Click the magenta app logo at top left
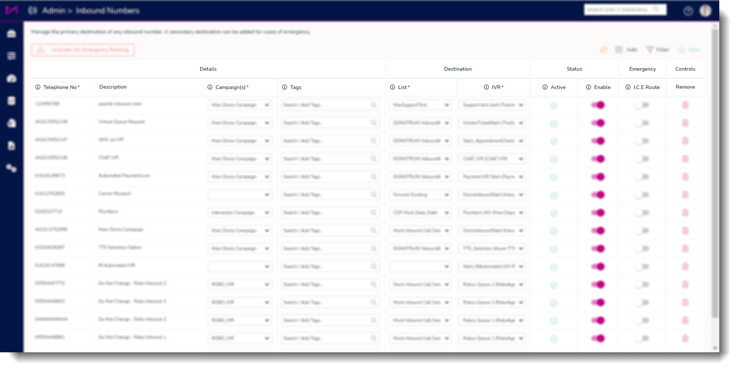 (11, 10)
